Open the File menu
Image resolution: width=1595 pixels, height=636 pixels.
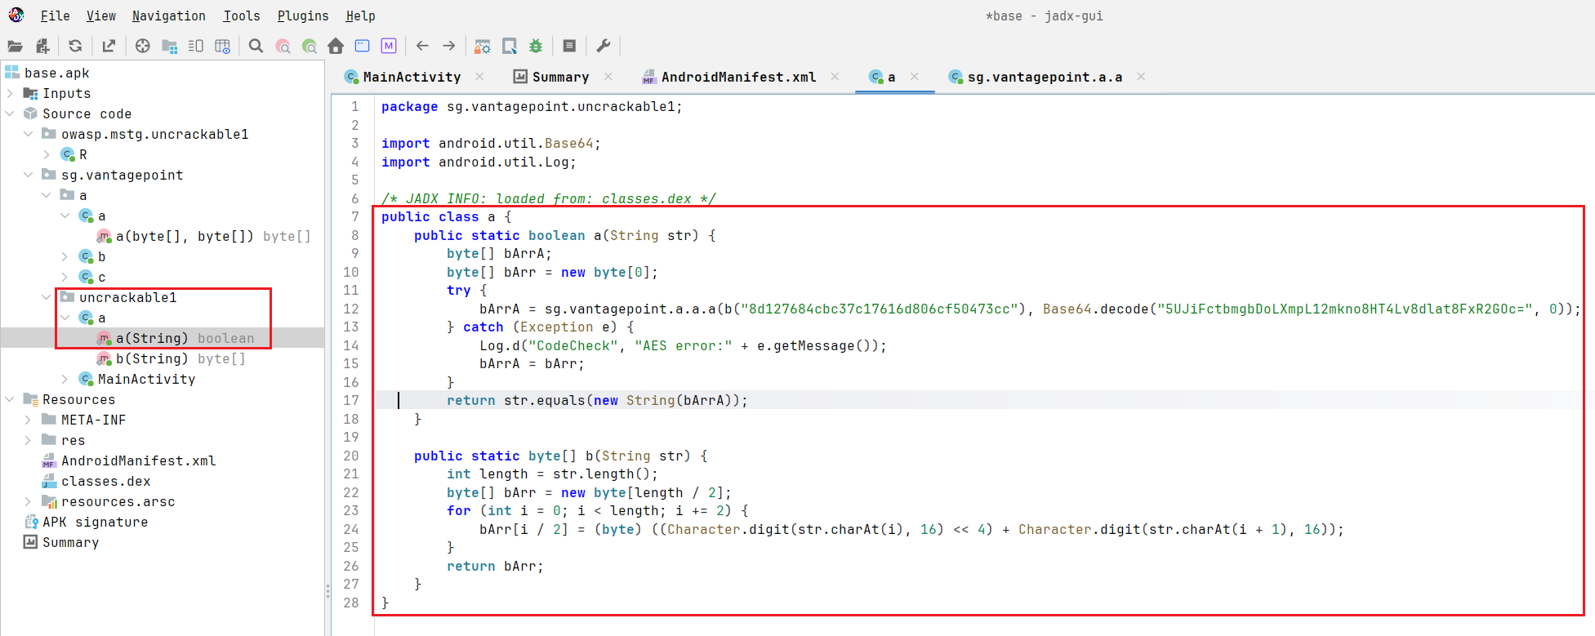[56, 16]
